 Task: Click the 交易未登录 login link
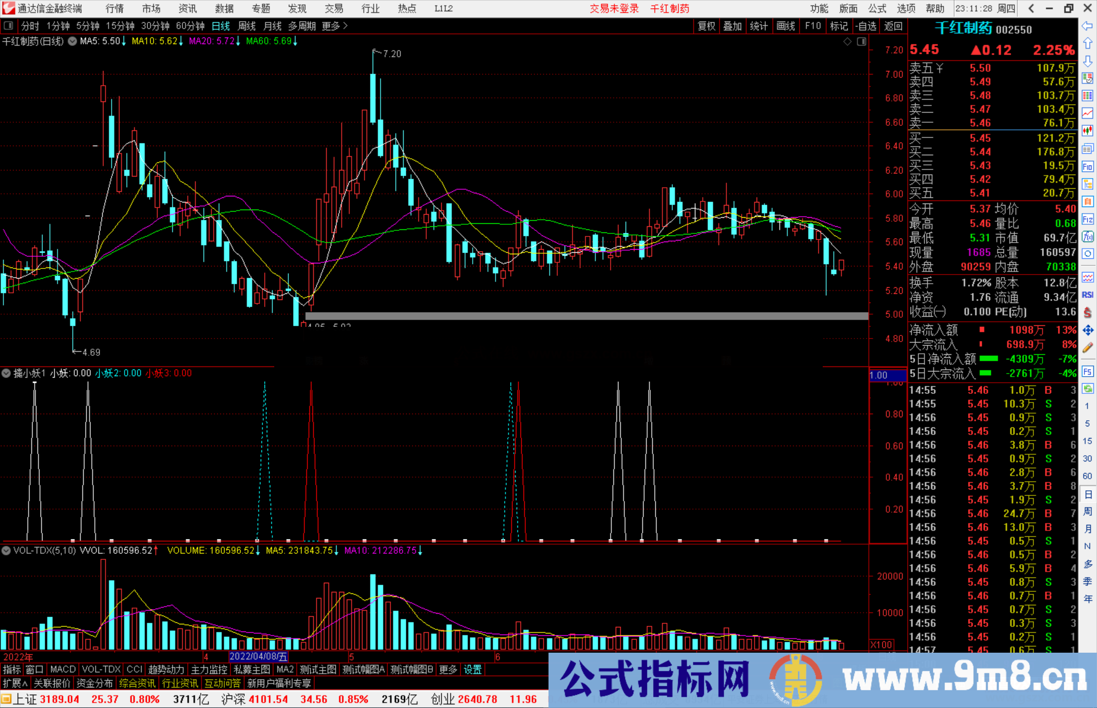pyautogui.click(x=614, y=9)
